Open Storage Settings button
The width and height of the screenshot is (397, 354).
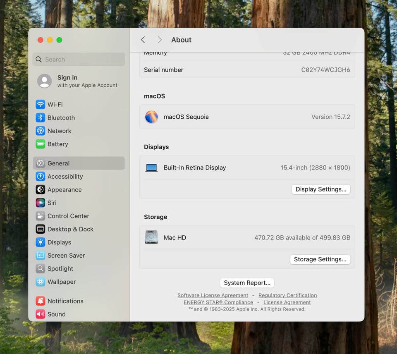(320, 259)
